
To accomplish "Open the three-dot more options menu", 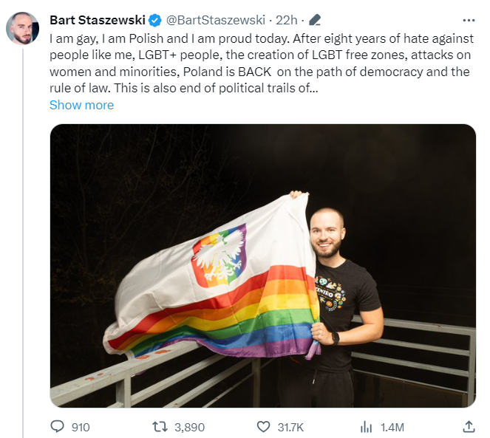I will click(469, 21).
